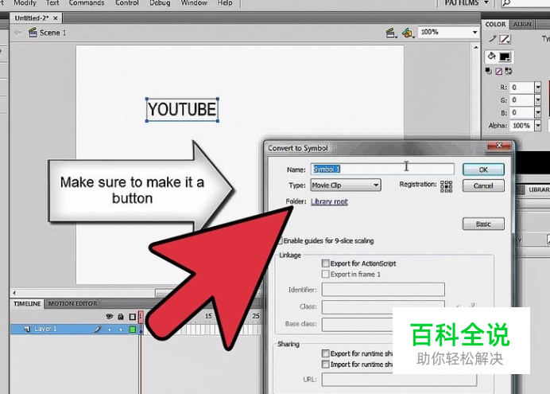This screenshot has width=550, height=394.
Task: Click the Identifier input field
Action: pos(383,290)
